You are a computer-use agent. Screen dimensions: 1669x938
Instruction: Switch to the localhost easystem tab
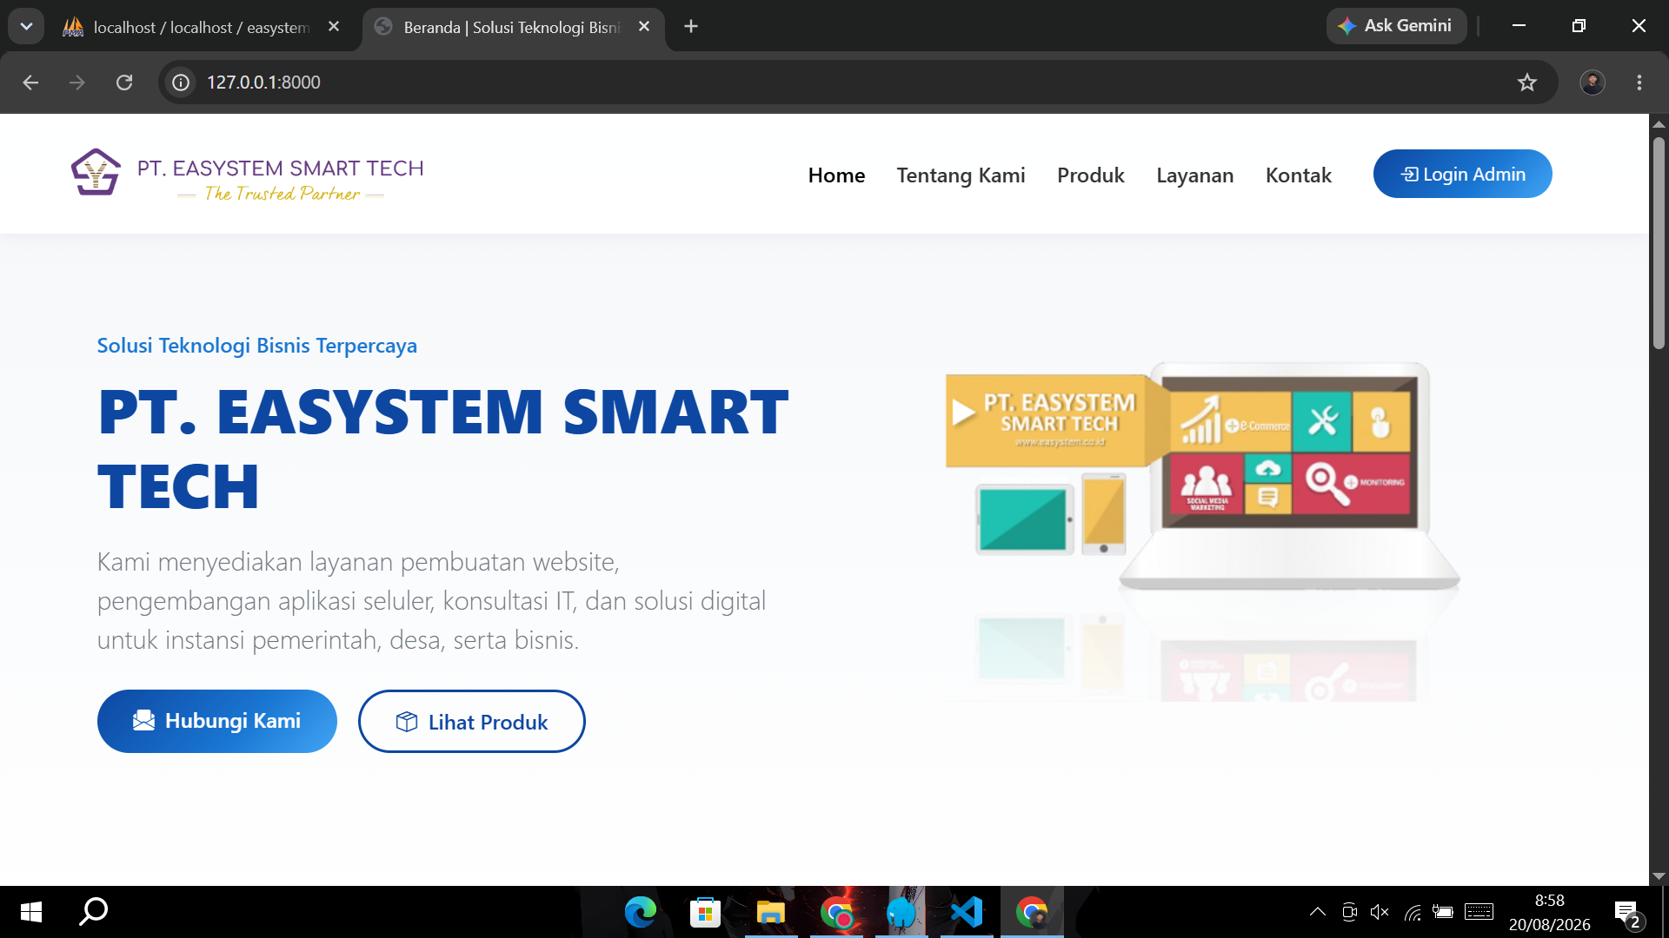(x=202, y=27)
